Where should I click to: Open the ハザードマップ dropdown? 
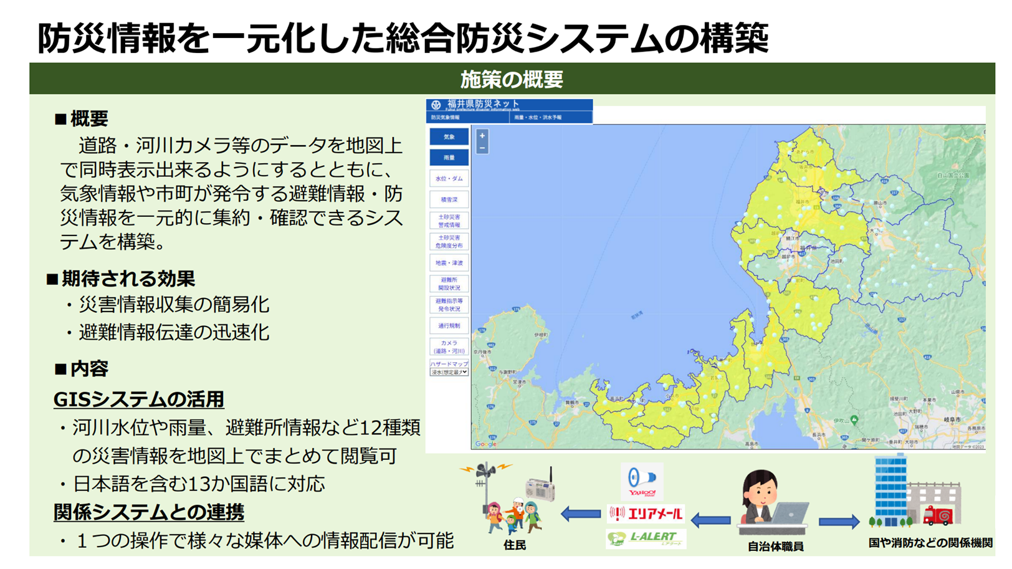[x=449, y=372]
